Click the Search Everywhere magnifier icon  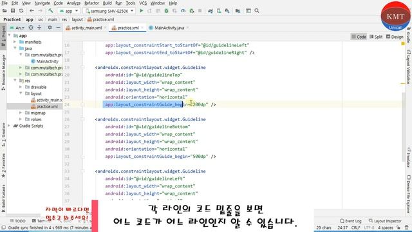[257, 11]
